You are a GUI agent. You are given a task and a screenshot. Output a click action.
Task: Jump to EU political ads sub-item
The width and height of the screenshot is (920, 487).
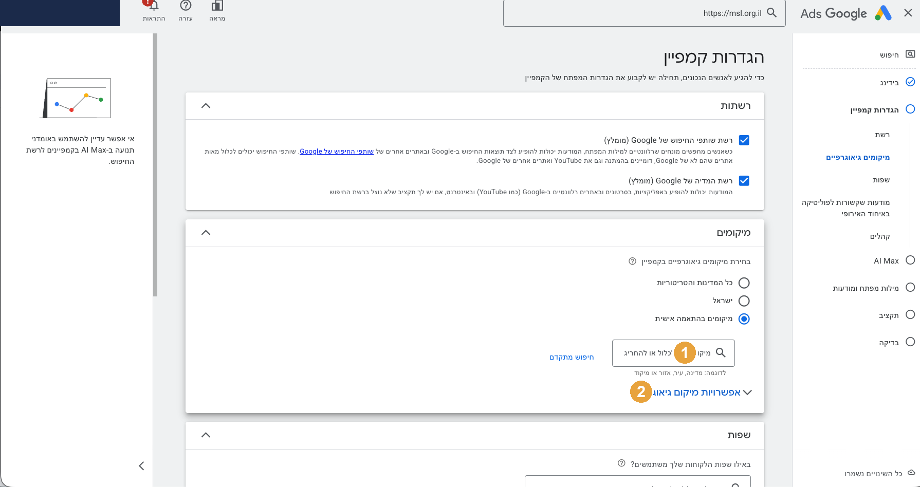click(x=845, y=208)
